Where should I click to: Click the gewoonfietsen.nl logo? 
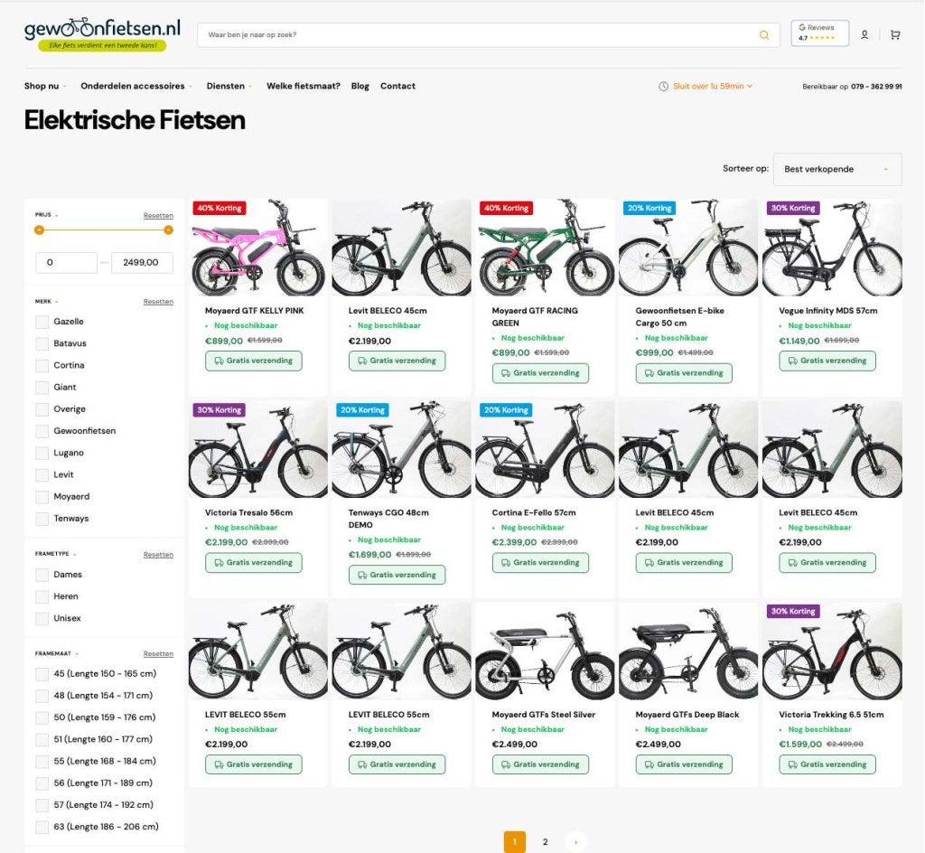103,34
